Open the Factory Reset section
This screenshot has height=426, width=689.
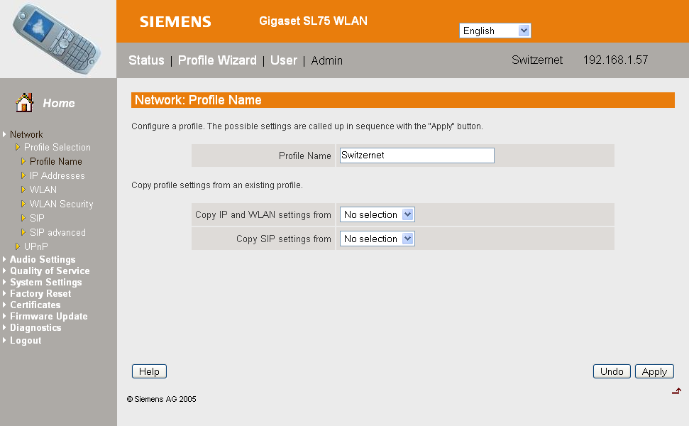tap(40, 294)
